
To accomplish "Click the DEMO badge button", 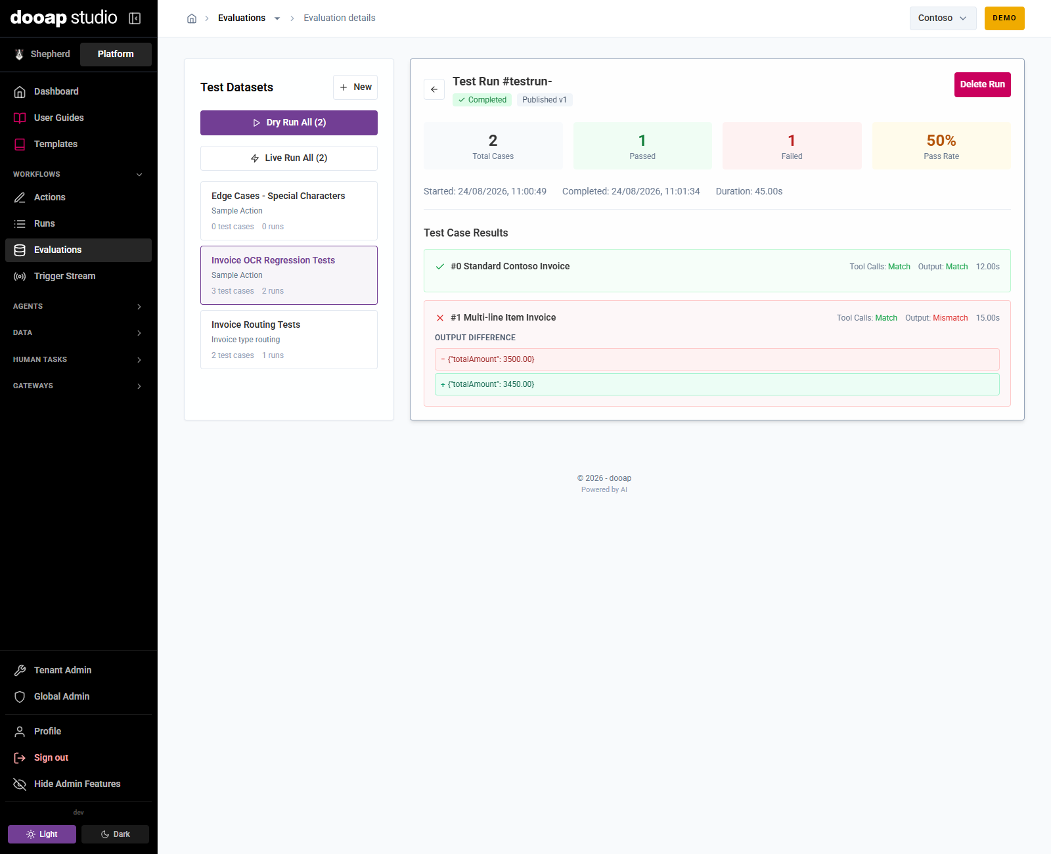I will pos(1004,18).
